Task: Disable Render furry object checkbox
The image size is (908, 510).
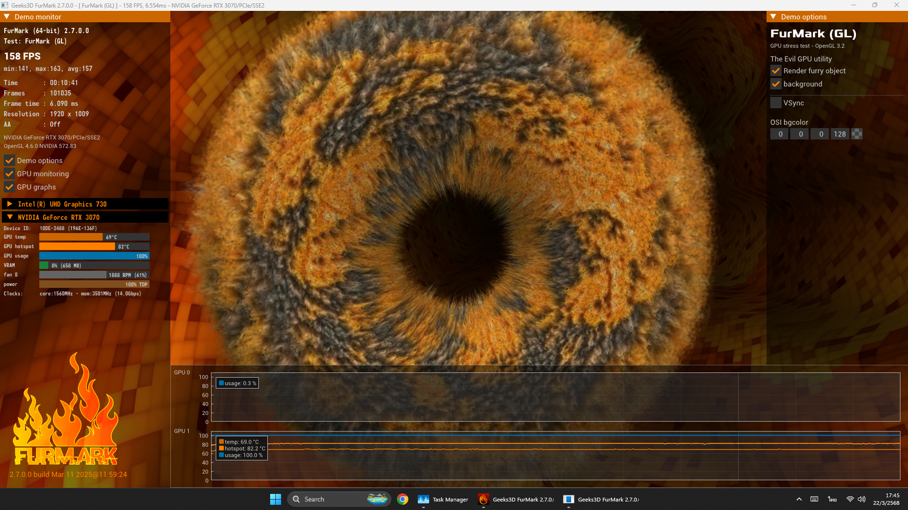Action: click(x=776, y=71)
